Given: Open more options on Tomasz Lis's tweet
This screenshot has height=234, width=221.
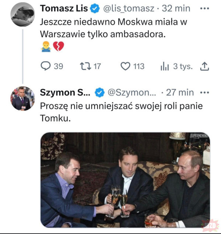Looking at the screenshot, I should point(203,8).
